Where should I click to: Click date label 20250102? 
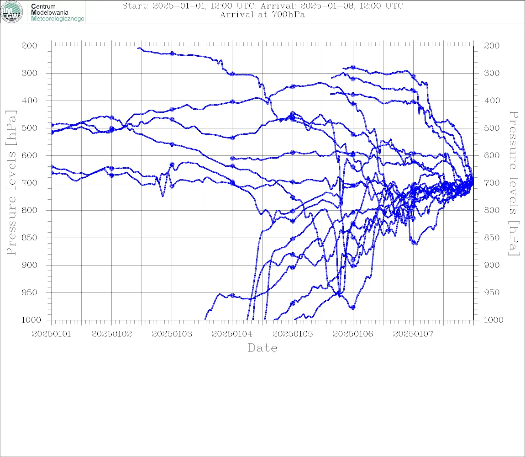coord(112,334)
